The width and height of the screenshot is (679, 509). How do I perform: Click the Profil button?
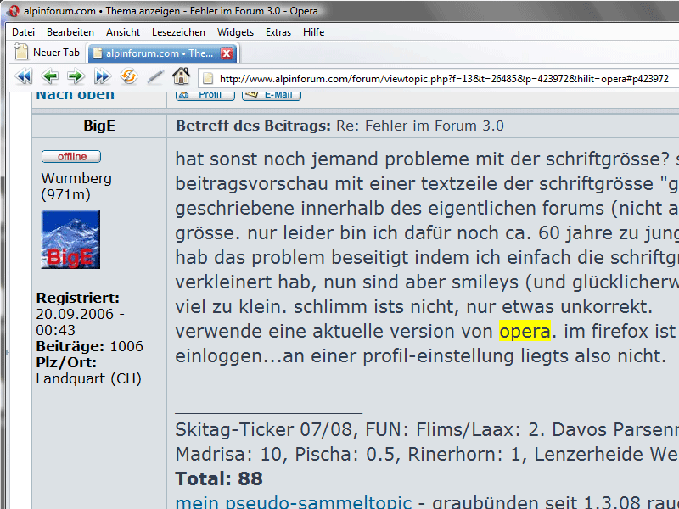pyautogui.click(x=205, y=95)
